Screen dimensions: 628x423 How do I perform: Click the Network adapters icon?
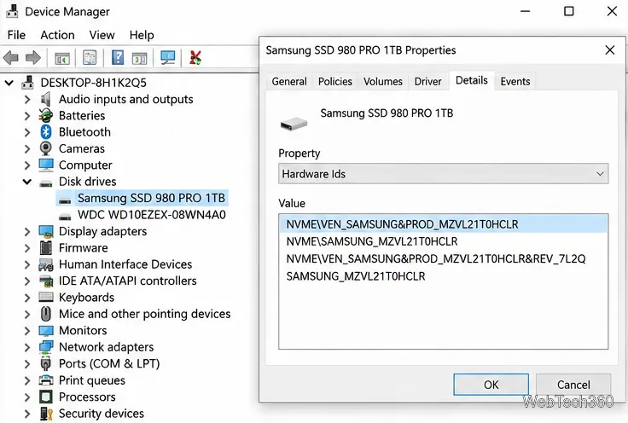click(x=46, y=347)
